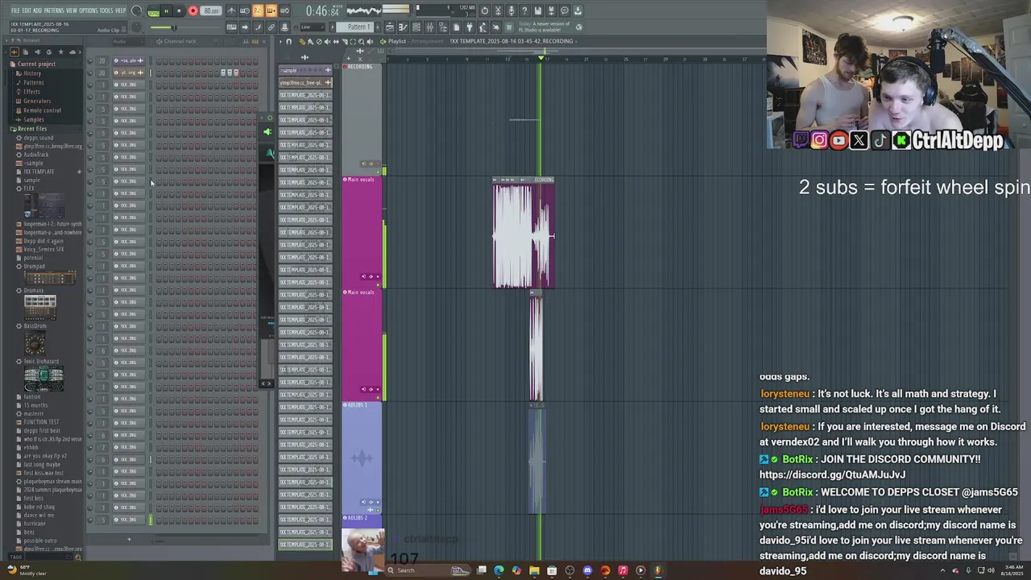Click the playlist playhead marker on the timeline
1031x580 pixels.
point(541,58)
